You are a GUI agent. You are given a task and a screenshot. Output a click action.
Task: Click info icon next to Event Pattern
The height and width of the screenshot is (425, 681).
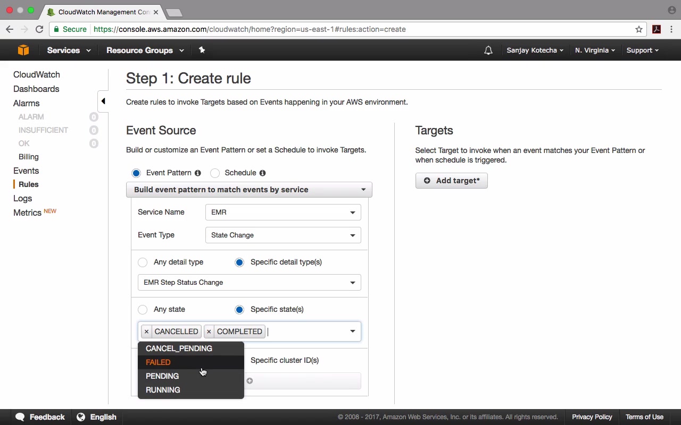click(198, 173)
